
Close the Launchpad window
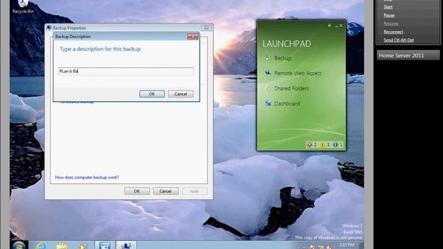[x=341, y=26]
